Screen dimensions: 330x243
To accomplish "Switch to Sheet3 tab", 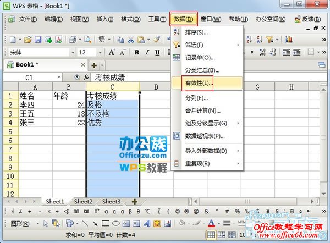I will (x=111, y=202).
